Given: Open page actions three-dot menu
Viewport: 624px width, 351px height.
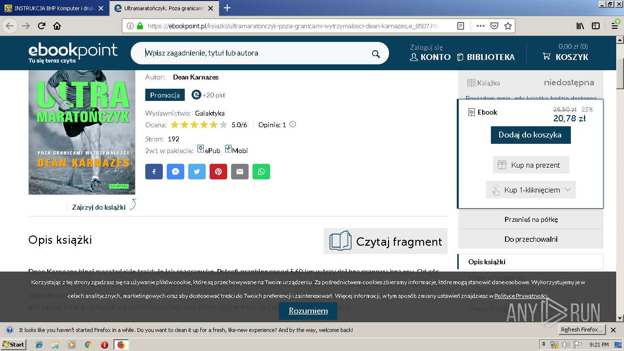Looking at the screenshot, I should pyautogui.click(x=481, y=26).
